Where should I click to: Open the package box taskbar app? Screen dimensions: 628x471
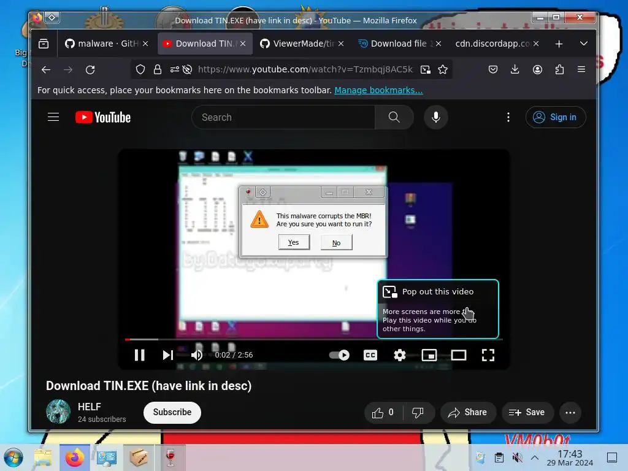[x=139, y=458]
